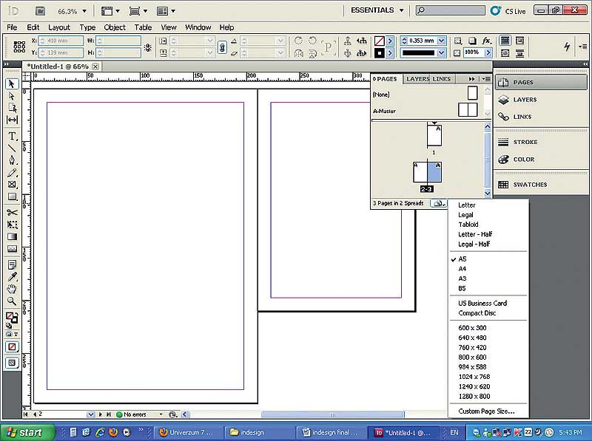This screenshot has width=592, height=441.
Task: Open Adobe Bridge with Br icon
Action: coord(41,11)
